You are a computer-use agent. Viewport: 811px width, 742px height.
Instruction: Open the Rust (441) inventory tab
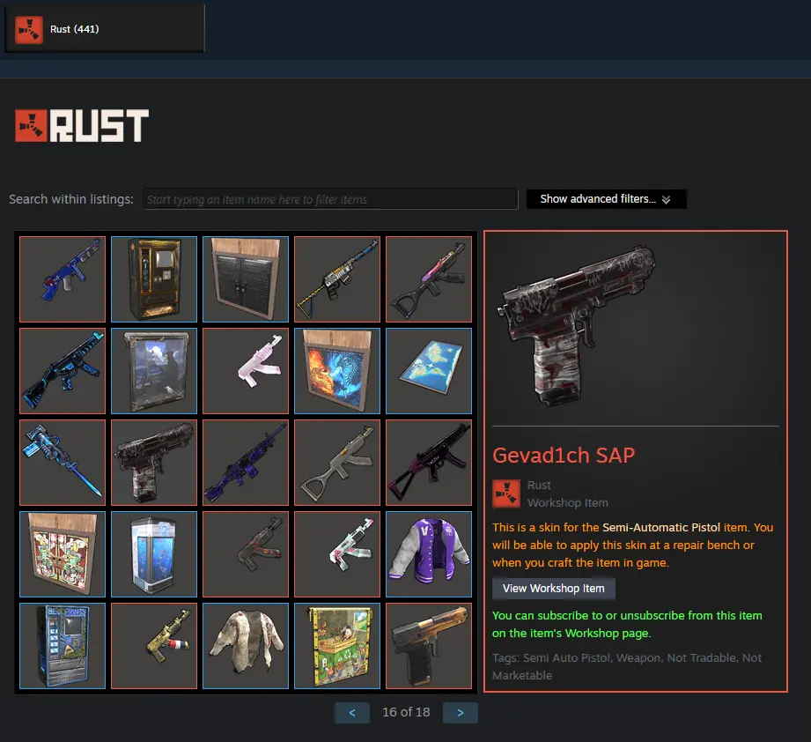pos(105,29)
